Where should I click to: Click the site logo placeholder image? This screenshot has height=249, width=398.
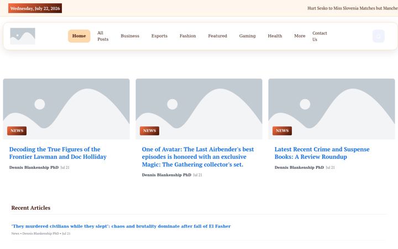click(x=23, y=36)
